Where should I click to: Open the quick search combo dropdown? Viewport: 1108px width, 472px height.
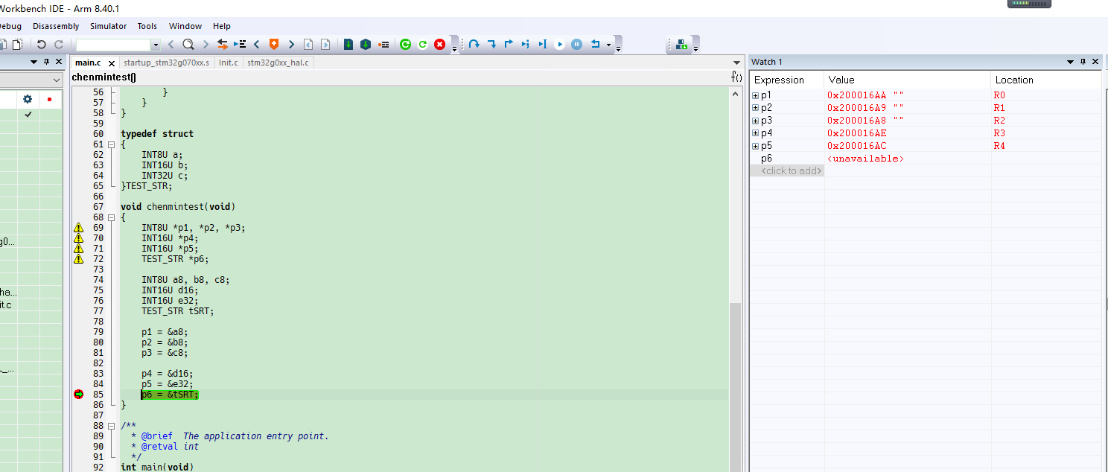point(155,45)
